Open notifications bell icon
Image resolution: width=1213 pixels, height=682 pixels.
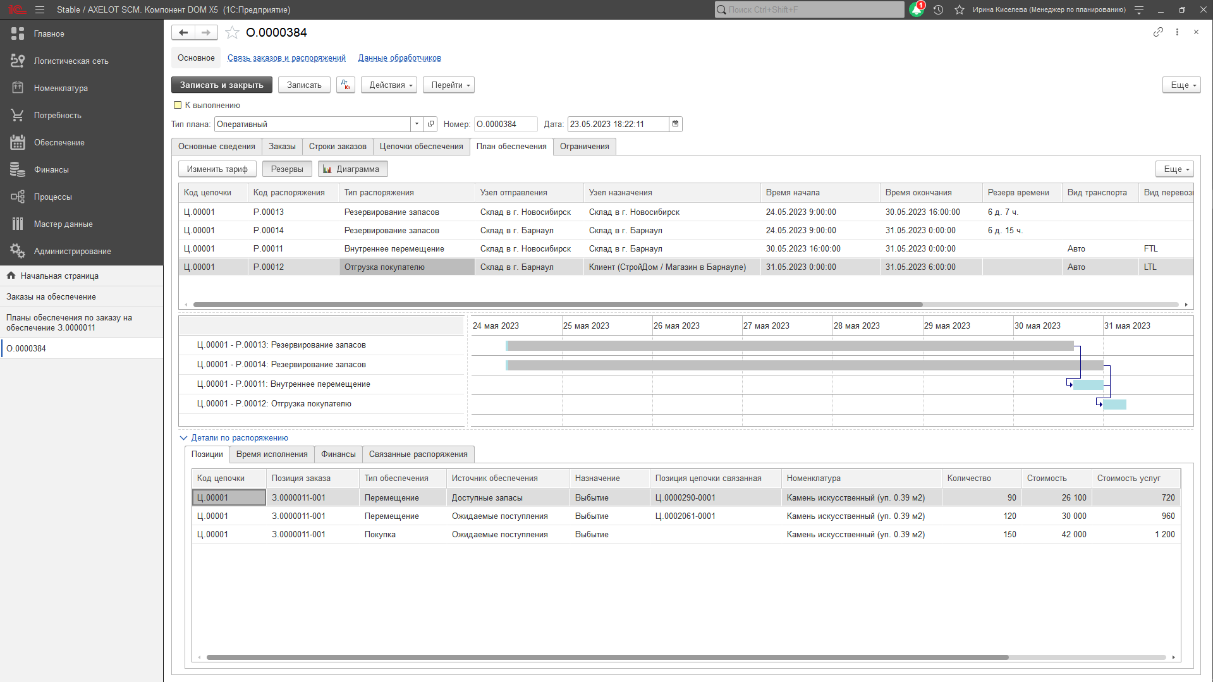[917, 9]
